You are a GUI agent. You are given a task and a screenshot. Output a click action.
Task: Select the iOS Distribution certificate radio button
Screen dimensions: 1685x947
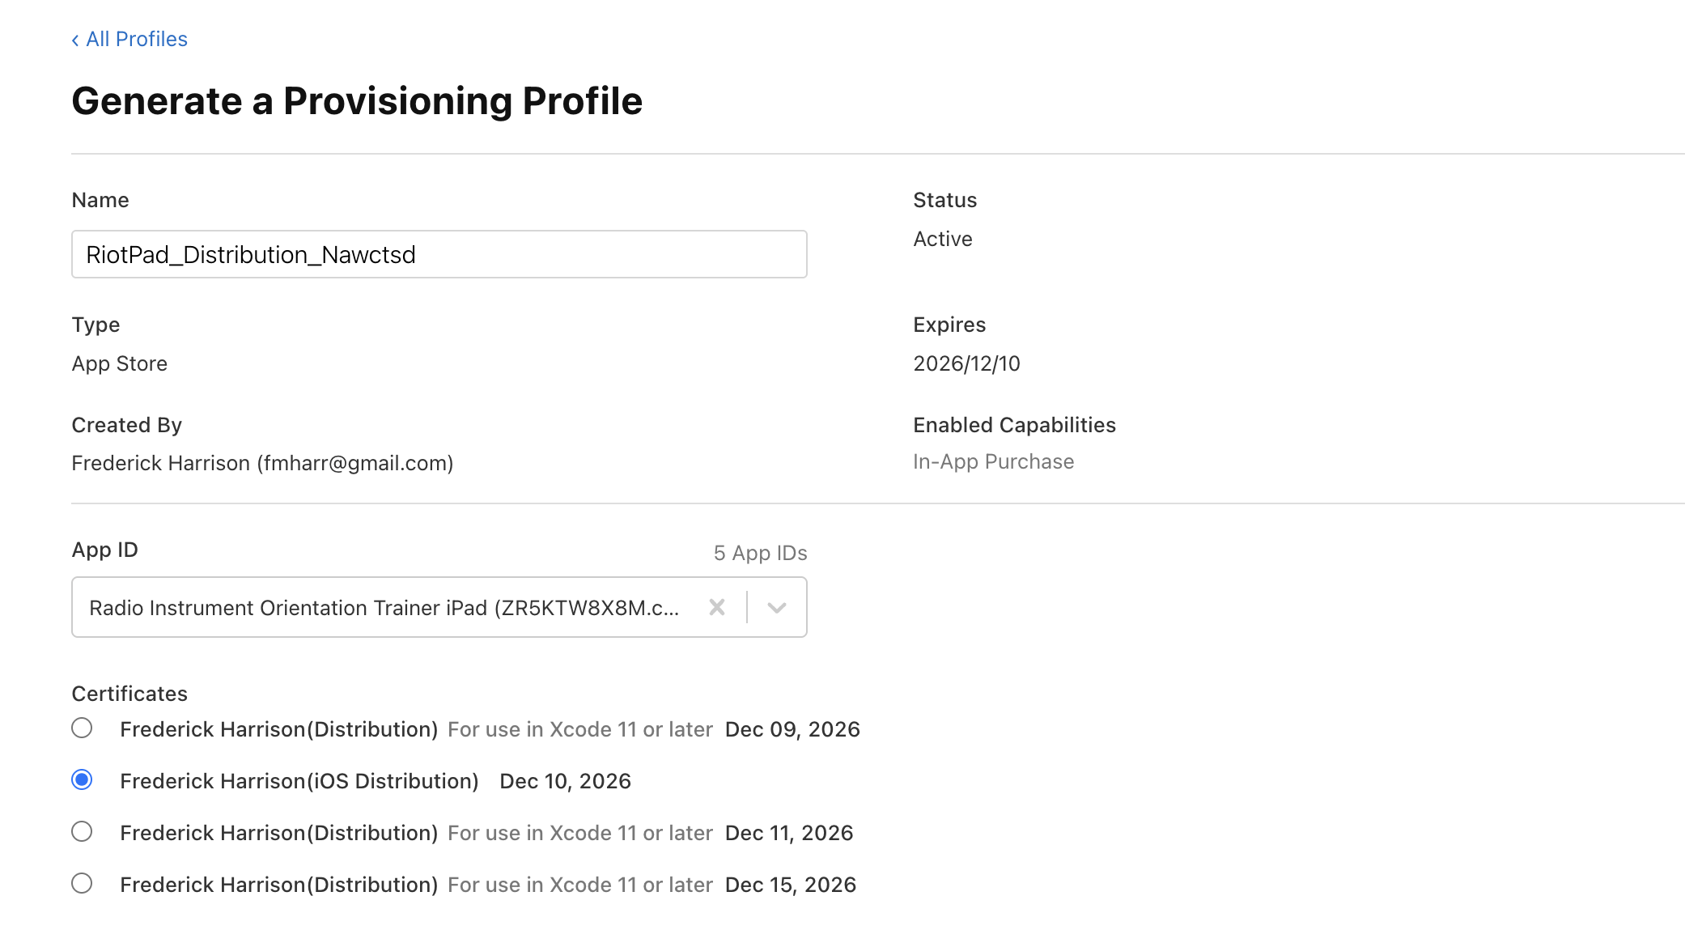coord(82,780)
